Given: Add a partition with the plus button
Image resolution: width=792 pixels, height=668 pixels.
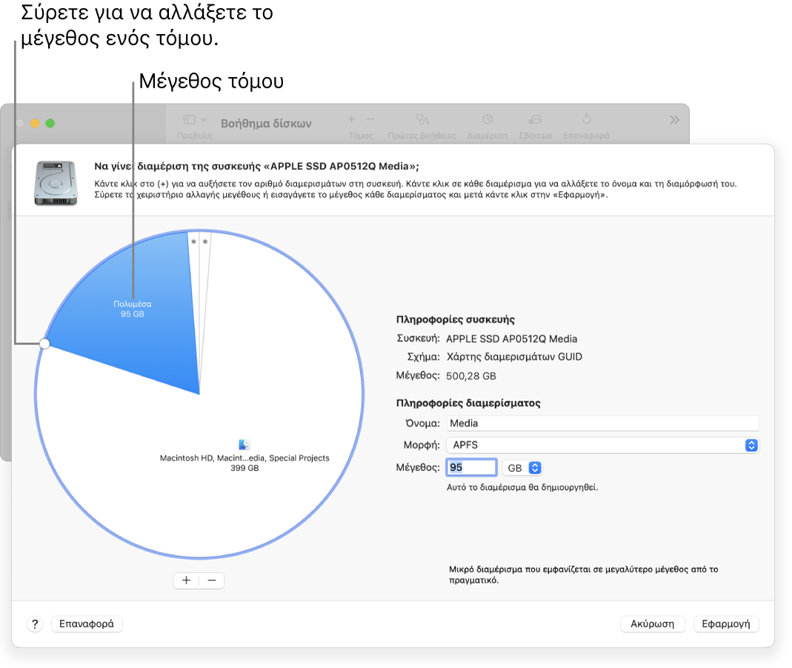Looking at the screenshot, I should pos(187,581).
